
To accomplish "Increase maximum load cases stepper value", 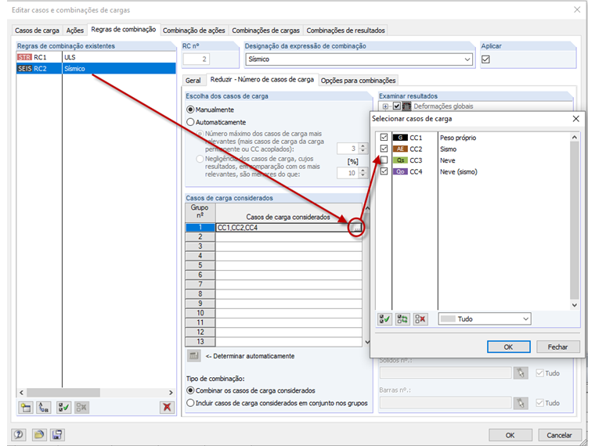I will 363,146.
